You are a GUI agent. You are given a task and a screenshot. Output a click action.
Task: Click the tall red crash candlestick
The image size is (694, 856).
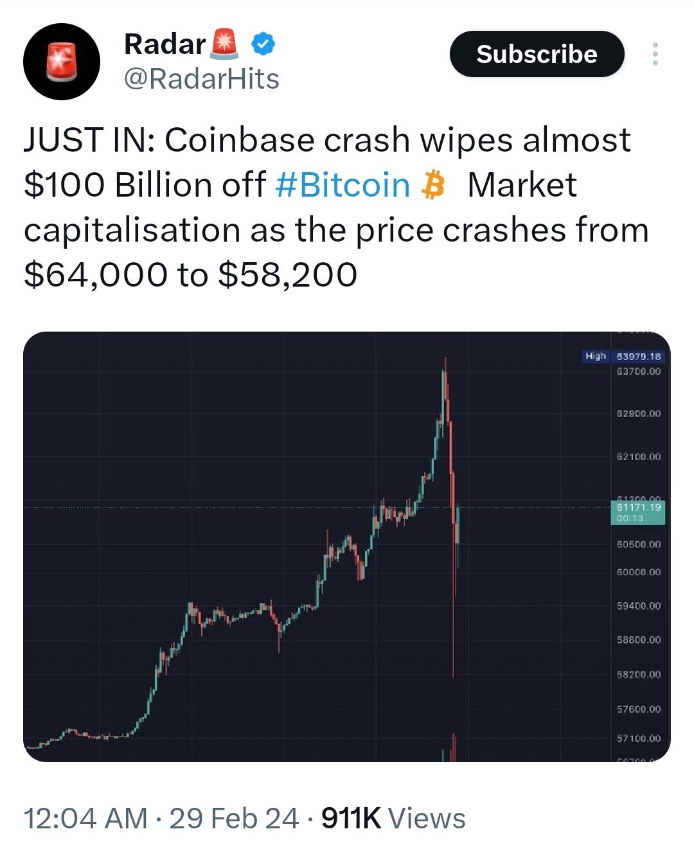(x=452, y=546)
